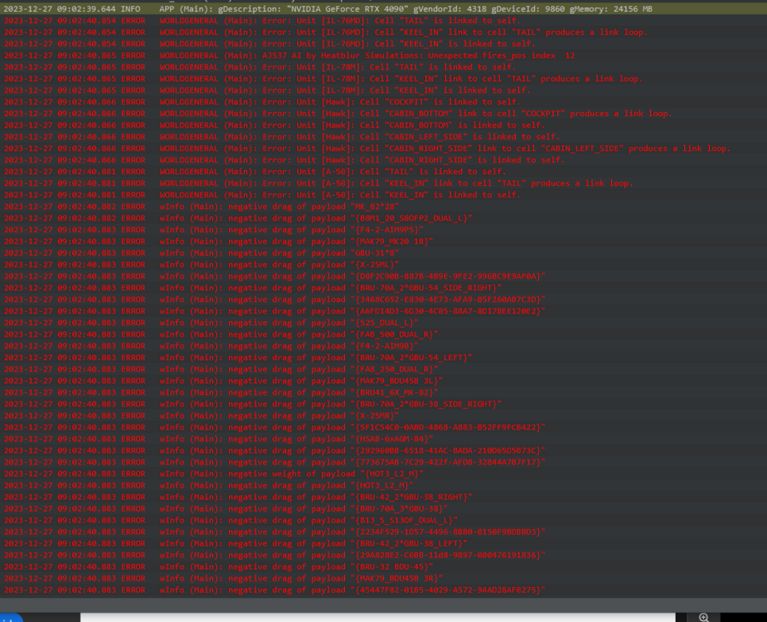
Task: Select the INFO line about NVIDIA GeForce RTX 4090
Action: pyautogui.click(x=383, y=9)
